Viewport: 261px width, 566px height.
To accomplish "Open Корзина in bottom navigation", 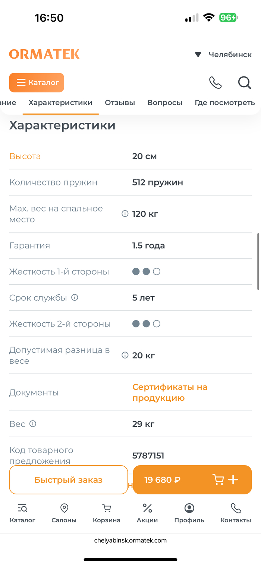I will 107,513.
